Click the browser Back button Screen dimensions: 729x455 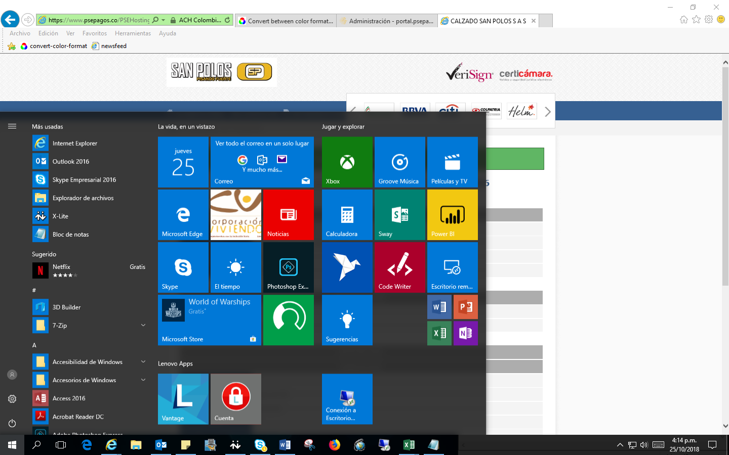(10, 20)
